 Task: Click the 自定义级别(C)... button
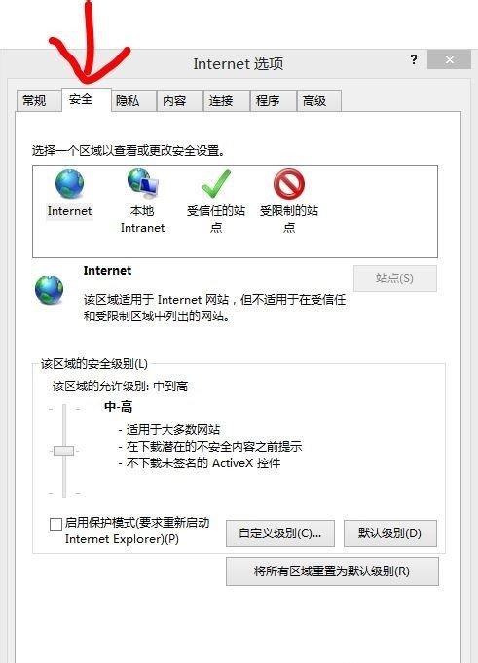pyautogui.click(x=280, y=534)
